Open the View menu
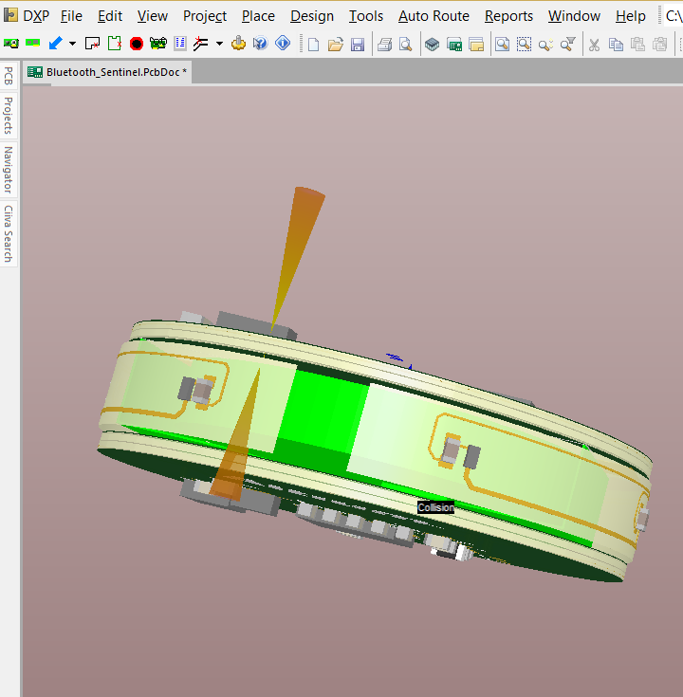This screenshot has height=697, width=683. (153, 16)
